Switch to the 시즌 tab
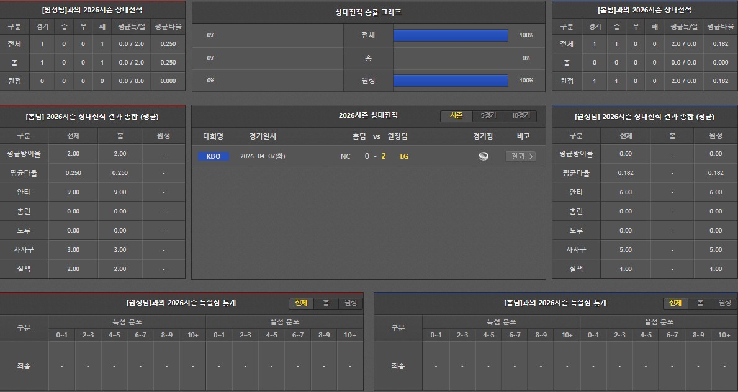This screenshot has height=392, width=738. 456,116
